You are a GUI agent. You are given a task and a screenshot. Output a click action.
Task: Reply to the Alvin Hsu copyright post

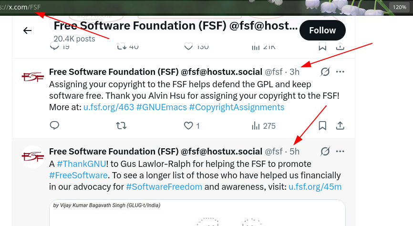pos(55,126)
